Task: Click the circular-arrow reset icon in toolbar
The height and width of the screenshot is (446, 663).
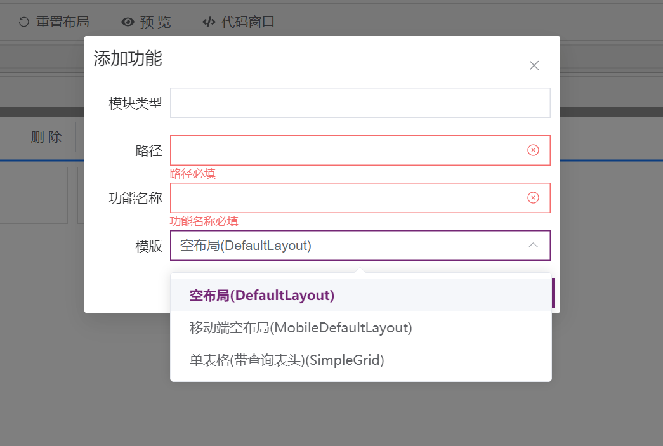Action: click(x=24, y=22)
